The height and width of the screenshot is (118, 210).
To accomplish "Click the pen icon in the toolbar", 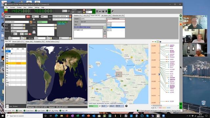I will click(x=112, y=11).
